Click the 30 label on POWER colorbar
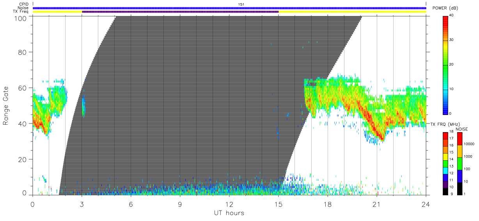 pyautogui.click(x=451, y=40)
